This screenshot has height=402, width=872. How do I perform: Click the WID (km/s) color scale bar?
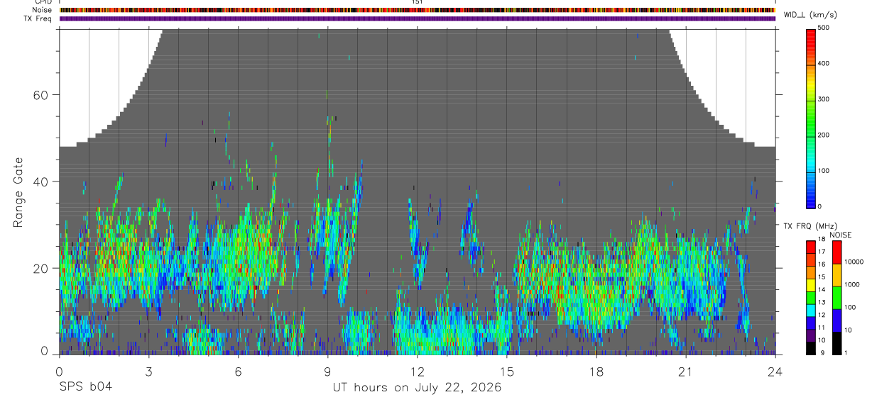coord(811,118)
